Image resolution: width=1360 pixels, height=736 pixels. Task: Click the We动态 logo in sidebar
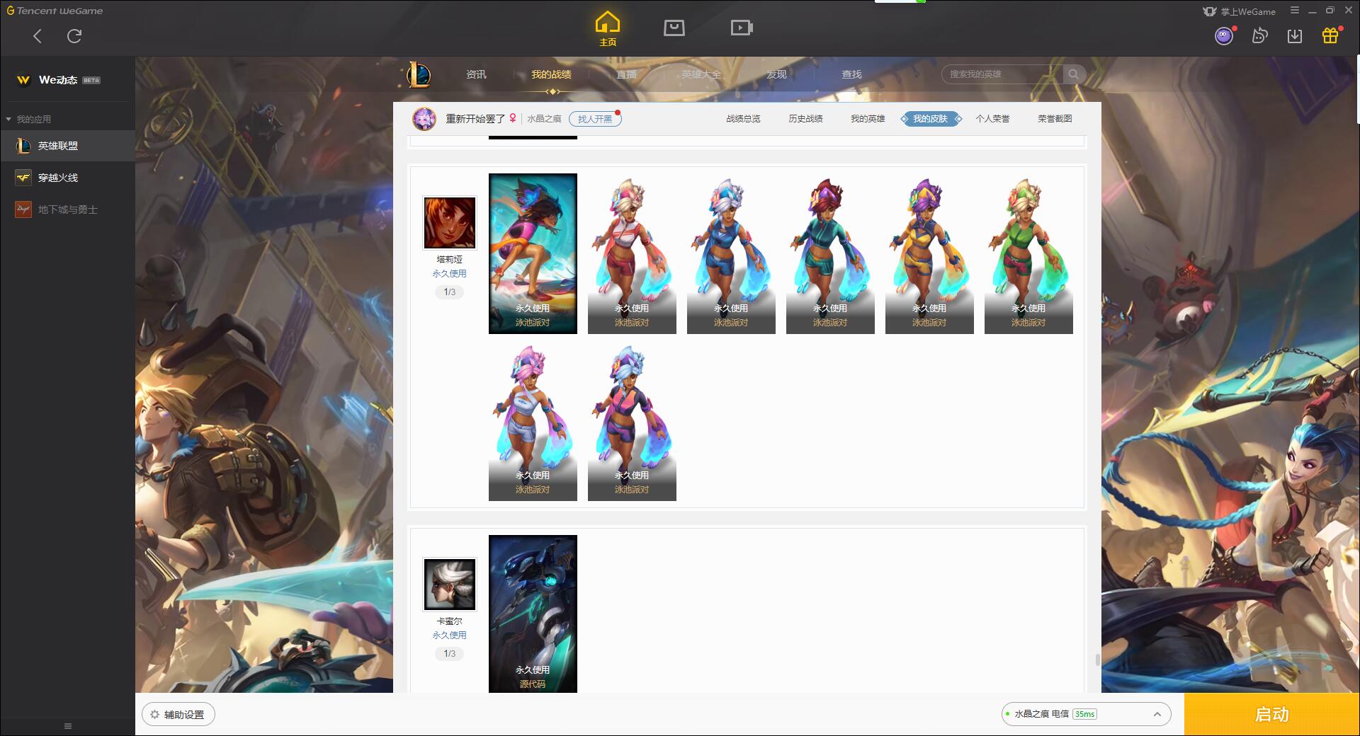click(x=23, y=80)
